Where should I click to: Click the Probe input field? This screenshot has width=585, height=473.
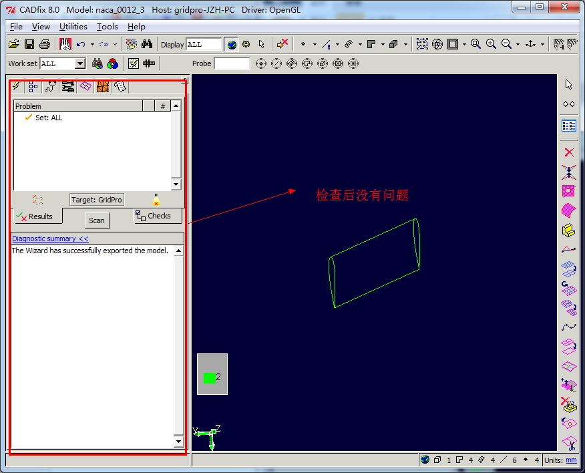coord(231,63)
